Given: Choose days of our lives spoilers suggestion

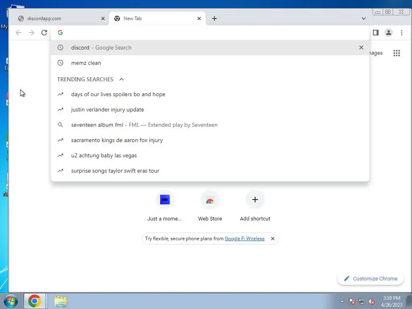Looking at the screenshot, I should pyautogui.click(x=210, y=94).
